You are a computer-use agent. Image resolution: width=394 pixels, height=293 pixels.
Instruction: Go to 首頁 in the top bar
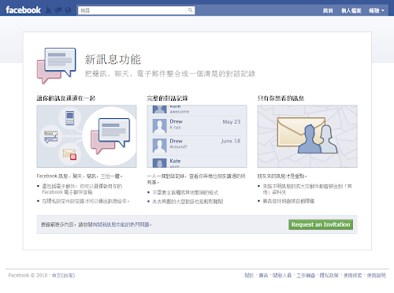328,10
